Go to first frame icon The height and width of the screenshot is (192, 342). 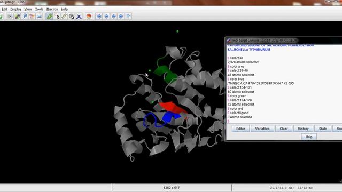pyautogui.click(x=99, y=17)
